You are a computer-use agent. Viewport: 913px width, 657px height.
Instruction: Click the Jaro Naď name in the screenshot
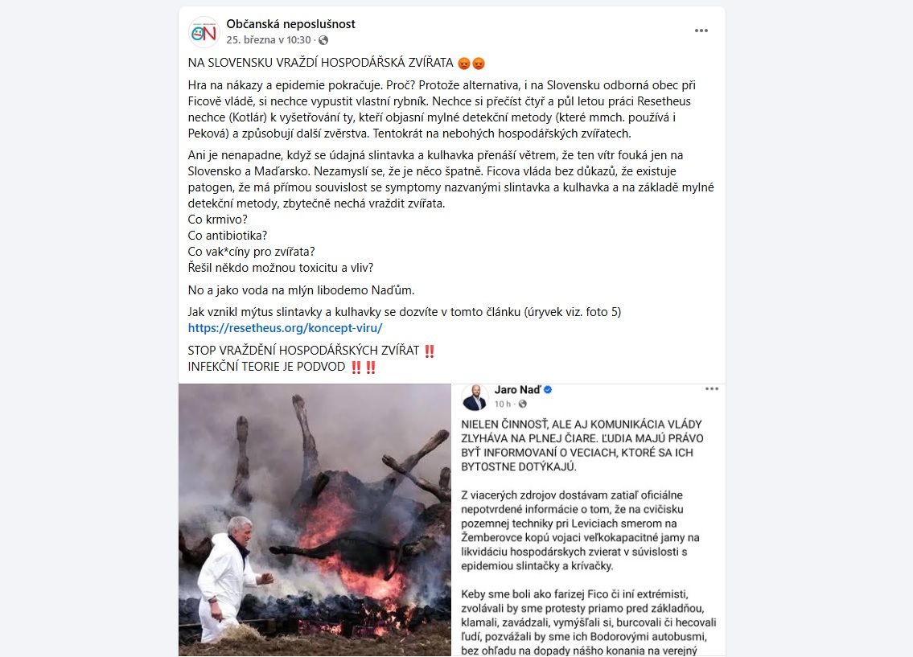coord(518,390)
